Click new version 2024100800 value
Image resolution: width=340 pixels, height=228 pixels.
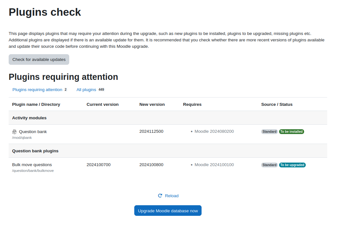tap(151, 165)
